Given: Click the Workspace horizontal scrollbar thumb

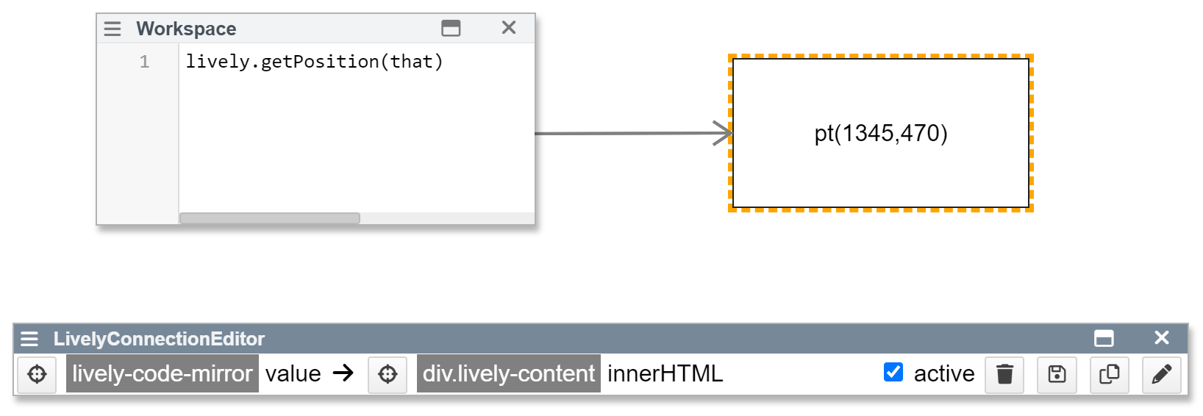Looking at the screenshot, I should click(x=270, y=218).
